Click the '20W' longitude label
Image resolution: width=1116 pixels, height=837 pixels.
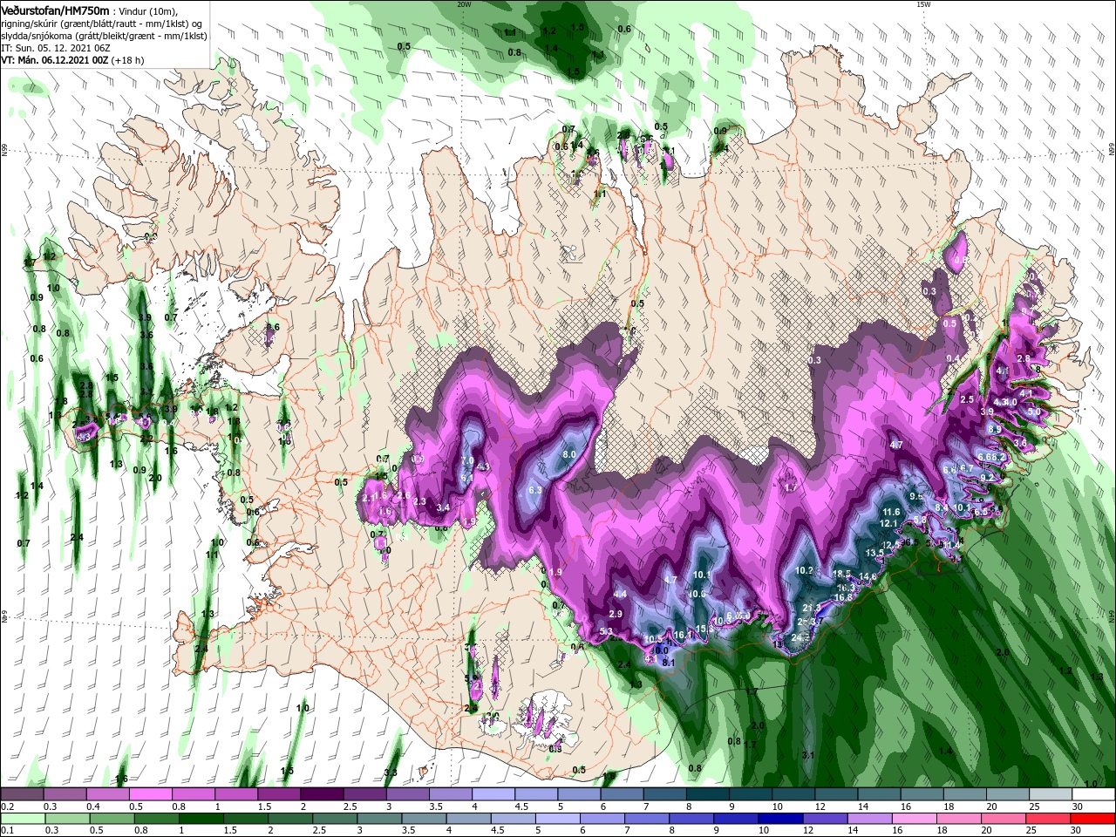[464, 4]
